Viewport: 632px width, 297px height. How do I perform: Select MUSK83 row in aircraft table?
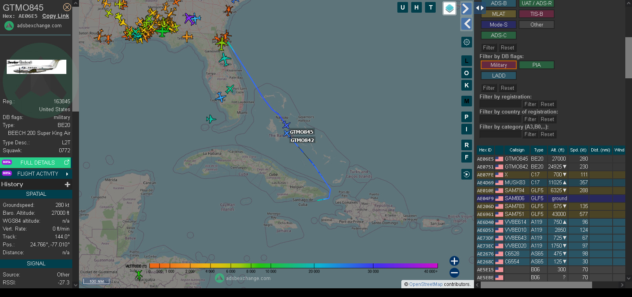[x=551, y=182]
